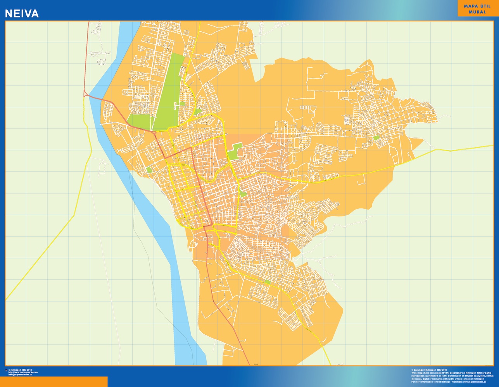
Task: Click the small green patch in the southern neighborhood
Action: (267, 283)
